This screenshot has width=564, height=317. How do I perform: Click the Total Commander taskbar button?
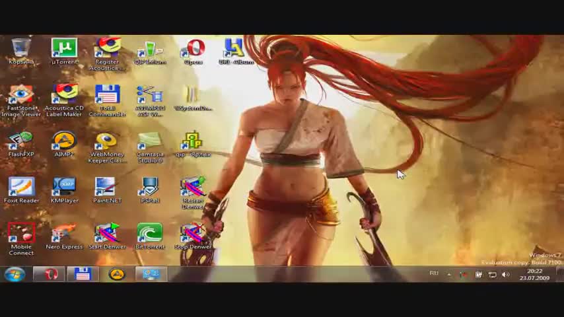(x=83, y=274)
